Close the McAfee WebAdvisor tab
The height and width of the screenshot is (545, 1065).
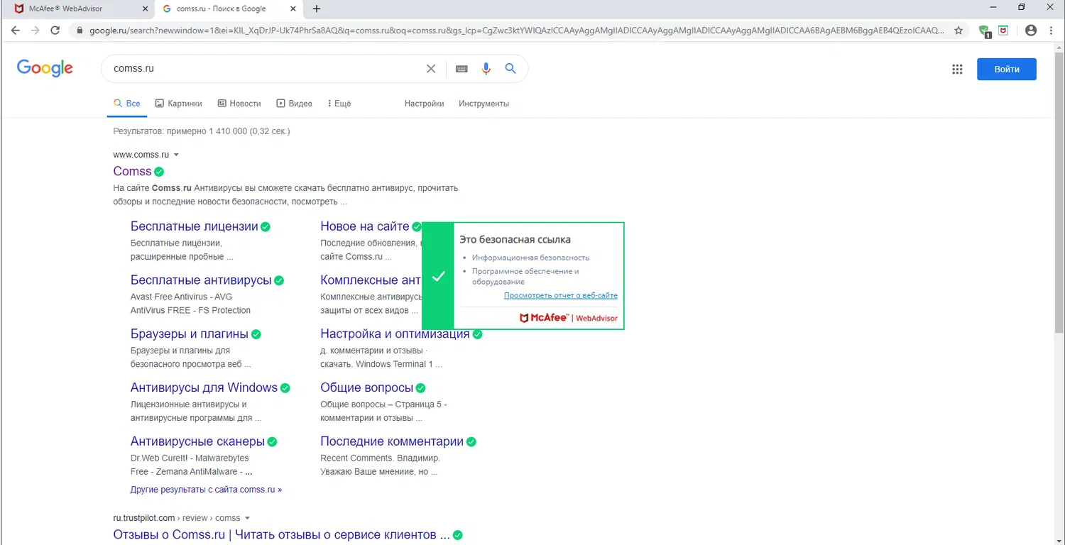coord(145,9)
